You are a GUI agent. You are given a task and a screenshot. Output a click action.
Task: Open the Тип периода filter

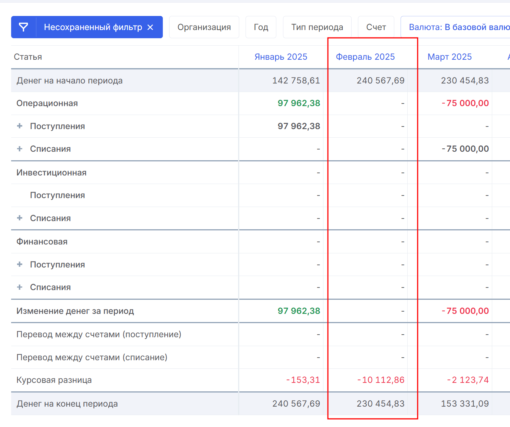click(317, 27)
